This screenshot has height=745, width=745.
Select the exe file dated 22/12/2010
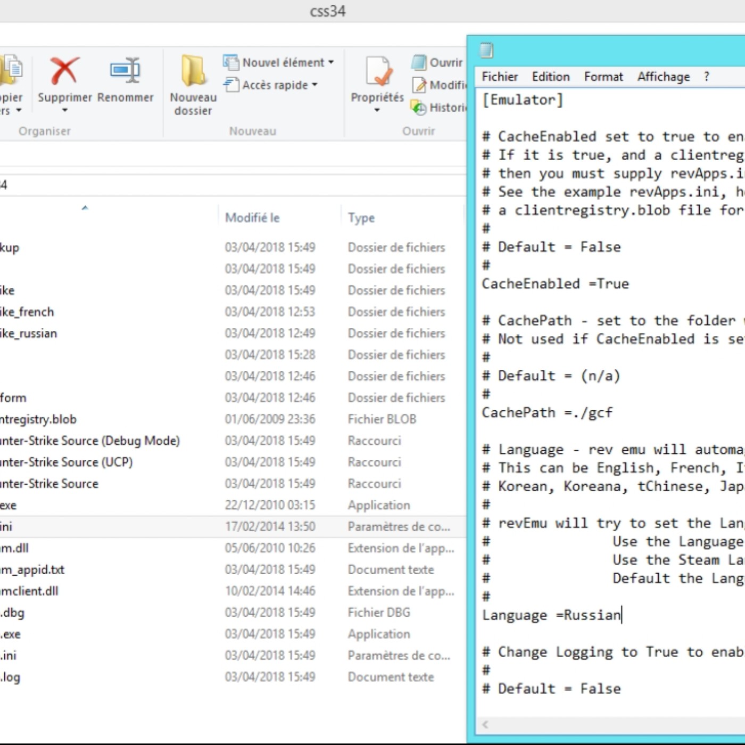tap(232, 505)
